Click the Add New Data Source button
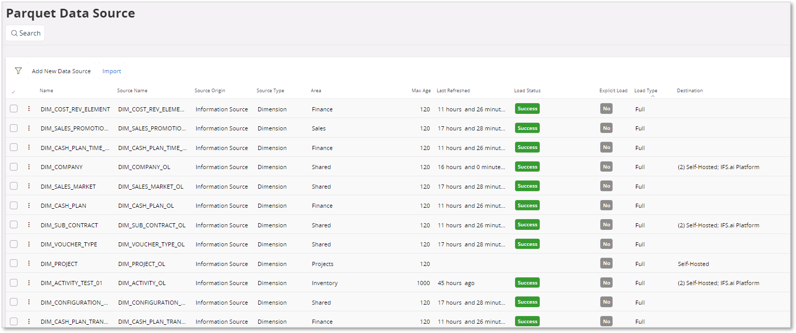The height and width of the screenshot is (333, 796). [x=61, y=71]
